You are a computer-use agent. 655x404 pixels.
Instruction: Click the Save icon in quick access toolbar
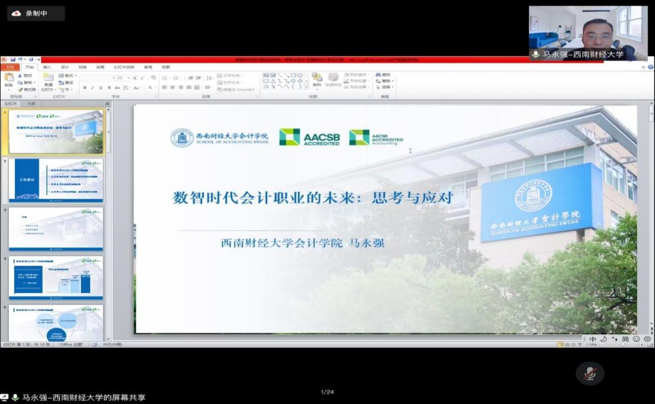(12, 59)
